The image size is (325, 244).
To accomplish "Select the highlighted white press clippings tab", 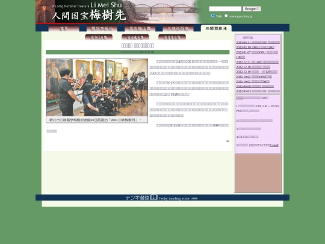I will click(x=216, y=28).
